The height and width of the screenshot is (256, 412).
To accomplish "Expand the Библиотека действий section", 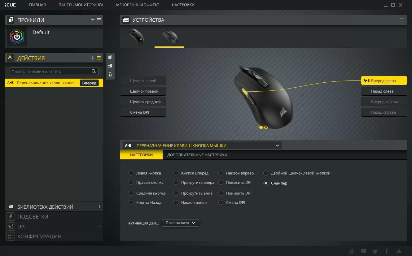I will point(54,207).
